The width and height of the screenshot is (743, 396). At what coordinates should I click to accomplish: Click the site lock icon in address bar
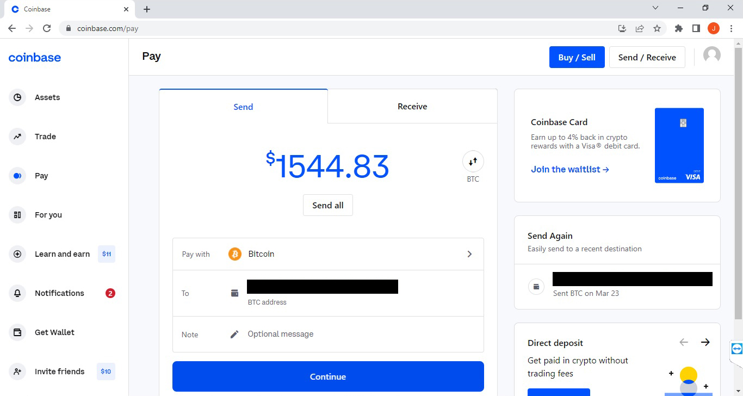coord(69,28)
